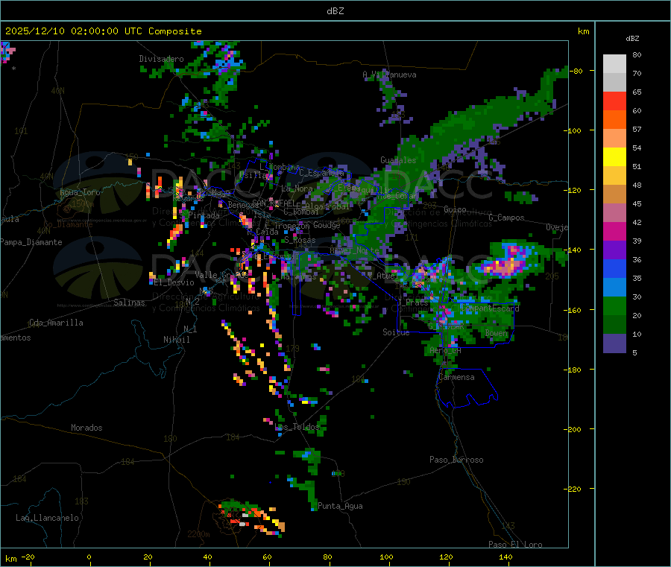Click the yellow 54 dBZ legend swatch

coord(614,157)
